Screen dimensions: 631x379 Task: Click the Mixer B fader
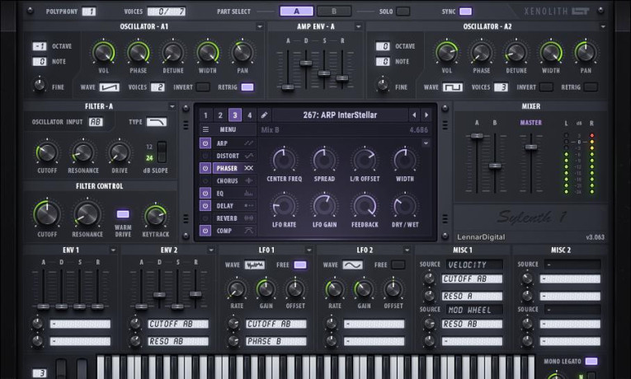495,166
